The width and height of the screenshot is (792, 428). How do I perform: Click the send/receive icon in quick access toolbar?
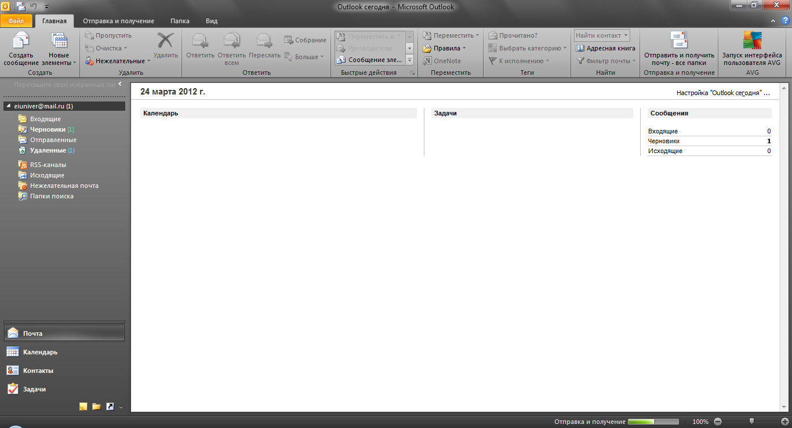click(x=21, y=6)
